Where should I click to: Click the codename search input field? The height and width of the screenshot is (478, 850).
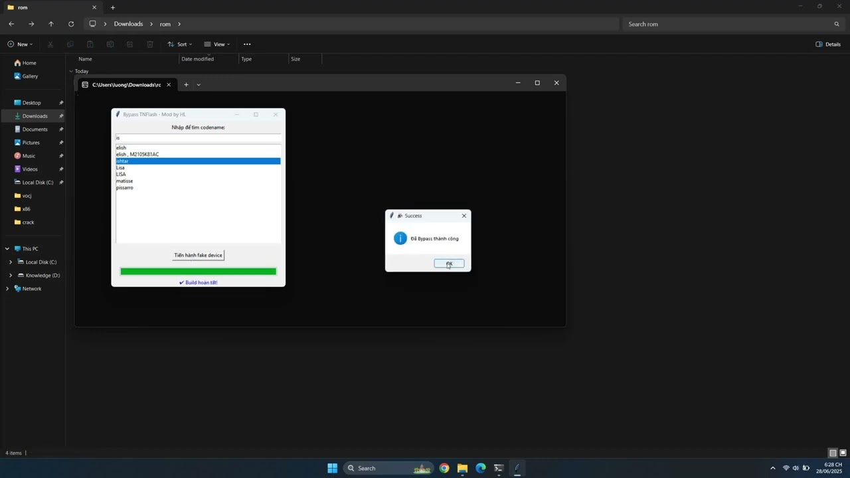198,138
